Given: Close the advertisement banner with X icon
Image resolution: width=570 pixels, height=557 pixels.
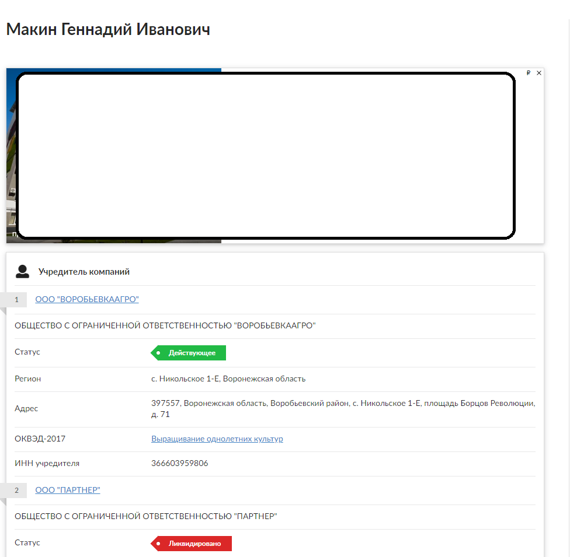Looking at the screenshot, I should tap(539, 73).
